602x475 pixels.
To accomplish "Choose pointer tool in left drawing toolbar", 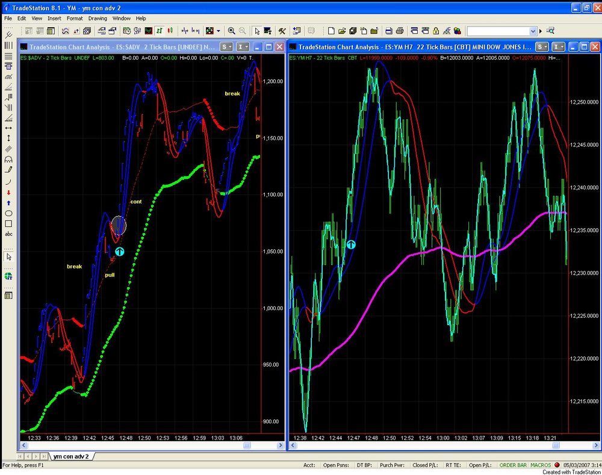I will point(8,257).
